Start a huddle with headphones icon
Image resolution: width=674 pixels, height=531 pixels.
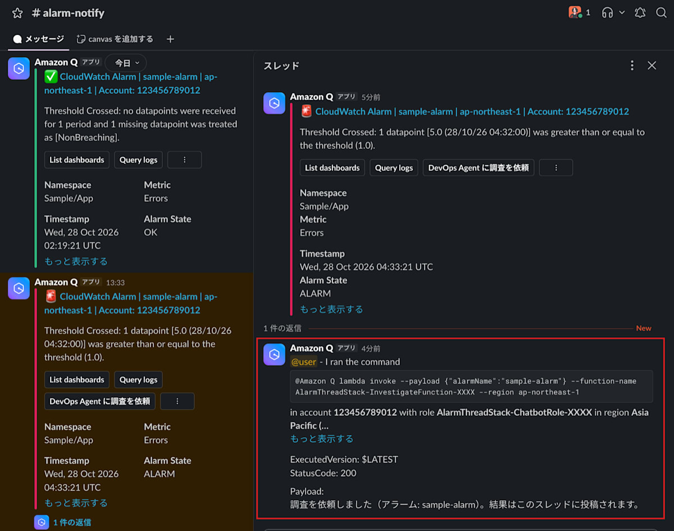coord(607,12)
